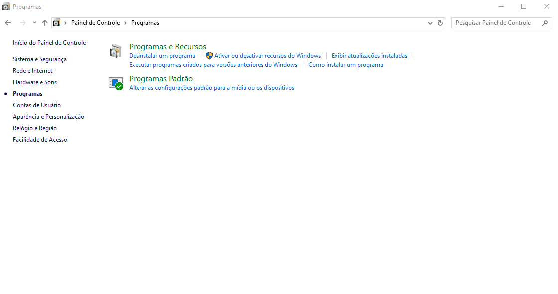Click Alterar as configurações padrão para mídia
Image resolution: width=558 pixels, height=294 pixels.
point(212,88)
